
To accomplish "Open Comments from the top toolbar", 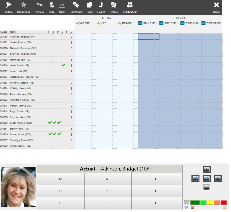I will [76, 8].
